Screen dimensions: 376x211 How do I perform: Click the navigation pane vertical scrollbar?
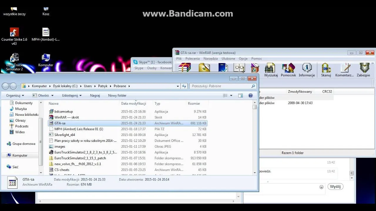click(x=41, y=138)
